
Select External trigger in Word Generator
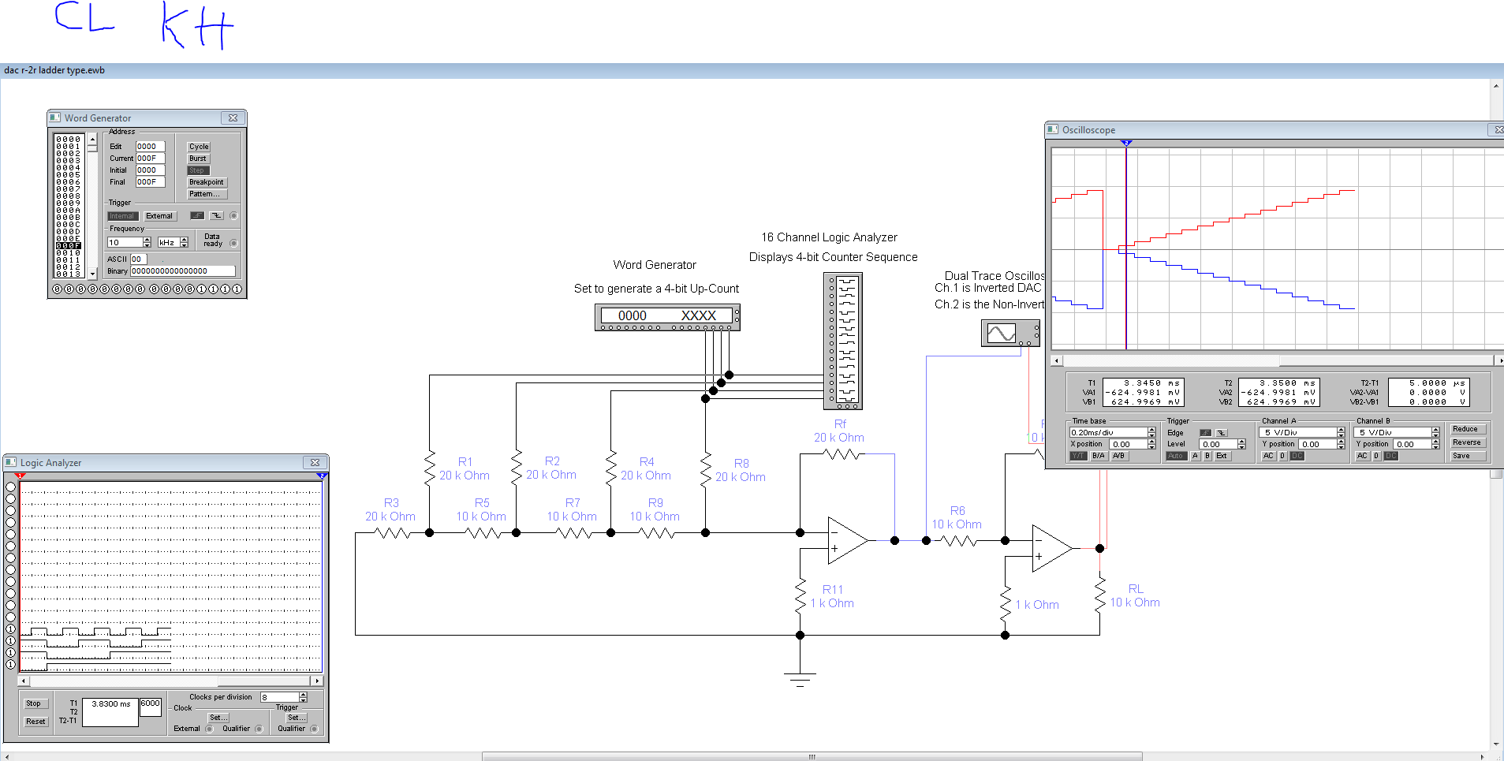click(159, 216)
